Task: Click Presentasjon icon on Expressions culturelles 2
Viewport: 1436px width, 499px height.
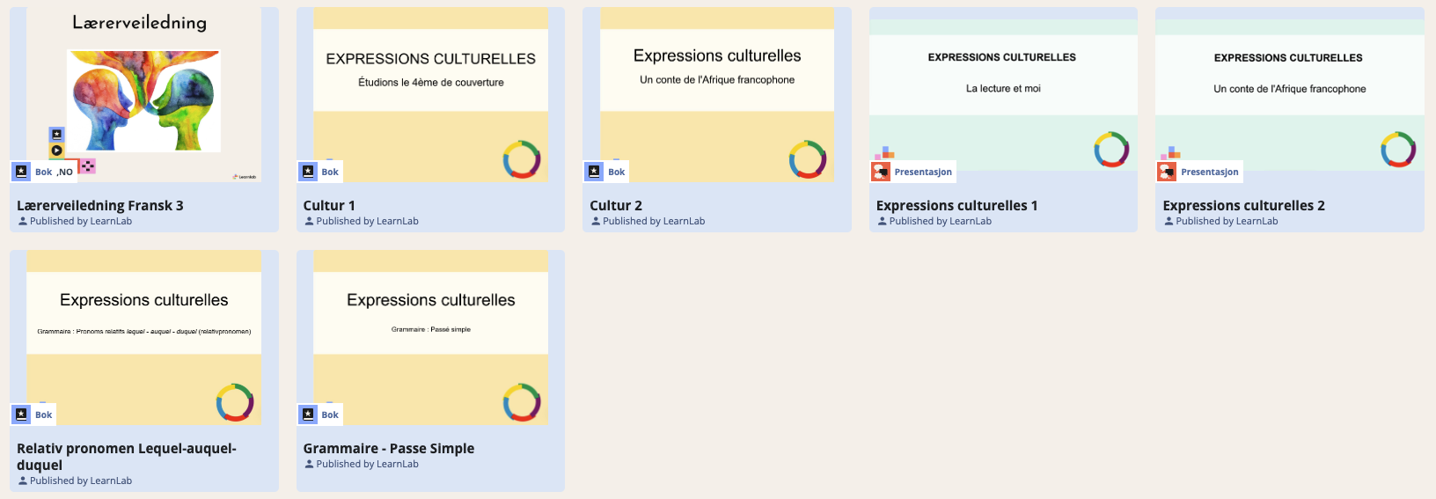Action: pyautogui.click(x=1168, y=172)
